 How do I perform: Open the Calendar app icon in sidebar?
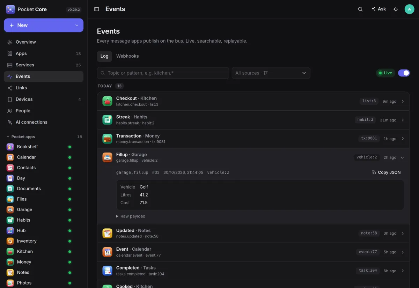pyautogui.click(x=10, y=157)
